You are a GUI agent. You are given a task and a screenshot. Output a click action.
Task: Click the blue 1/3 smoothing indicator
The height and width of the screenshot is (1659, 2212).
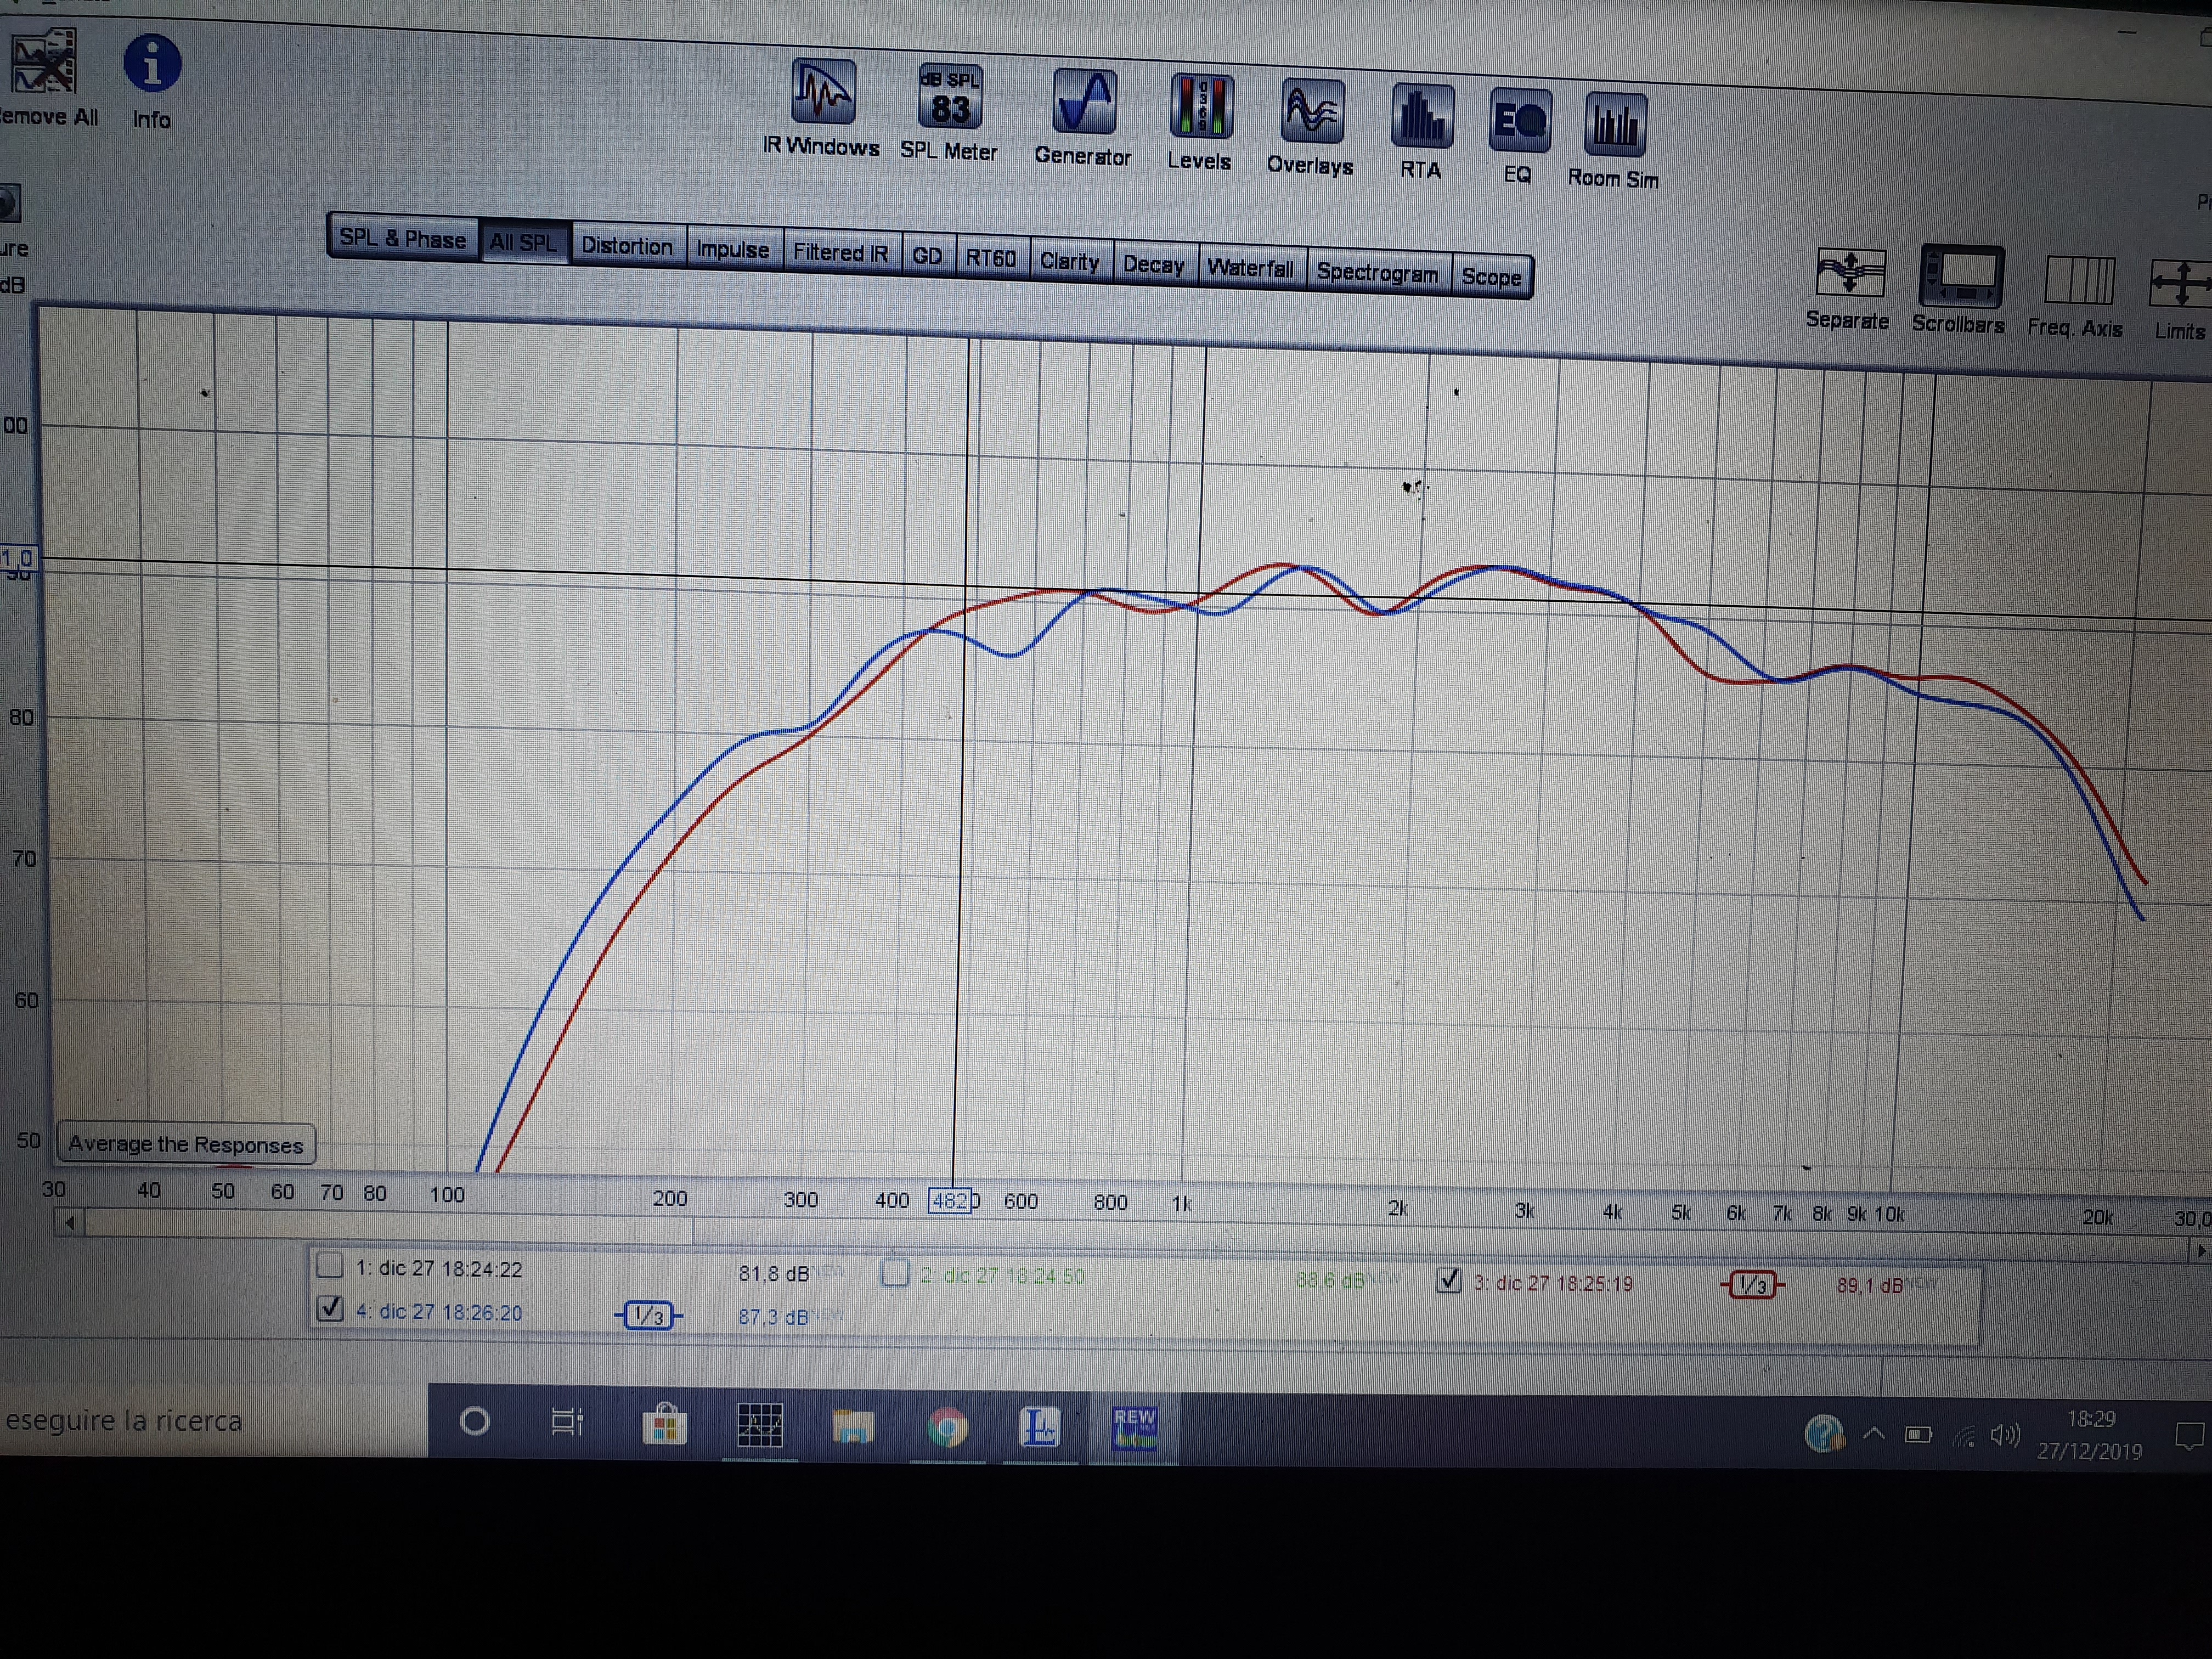point(648,1315)
